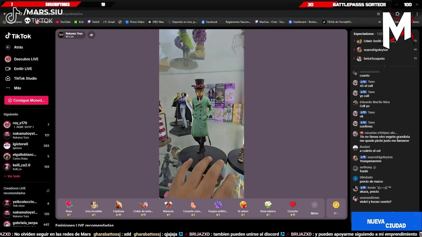
Task: Open TikTok de TrendyM3 bookmark
Action: point(337,22)
